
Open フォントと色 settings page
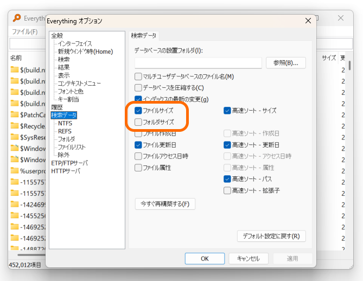[x=71, y=91]
